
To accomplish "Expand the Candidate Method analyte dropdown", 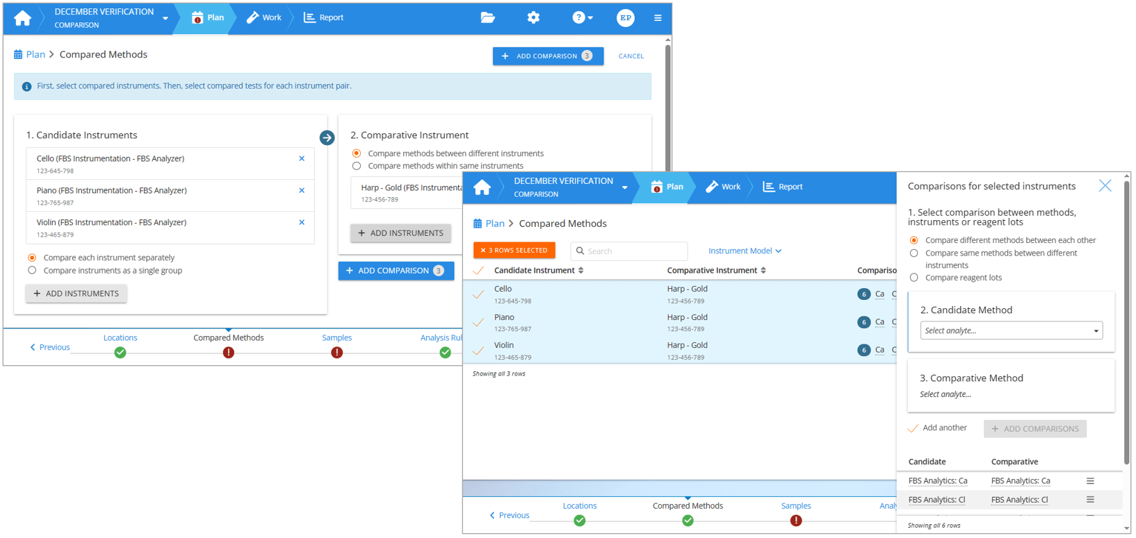I will click(1011, 331).
